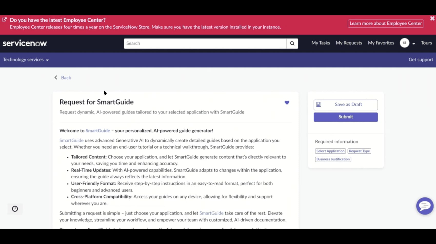This screenshot has width=436, height=244.
Task: Click the external link icon in banner
Action: coord(4,20)
